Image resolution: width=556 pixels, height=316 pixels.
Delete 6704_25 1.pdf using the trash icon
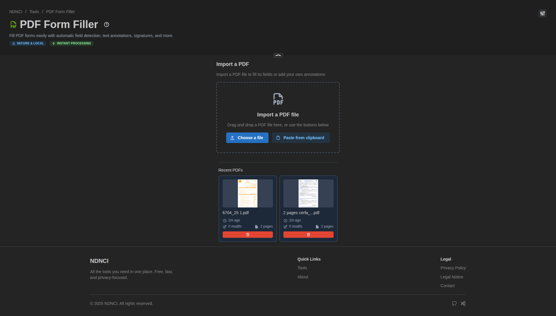coord(248,235)
